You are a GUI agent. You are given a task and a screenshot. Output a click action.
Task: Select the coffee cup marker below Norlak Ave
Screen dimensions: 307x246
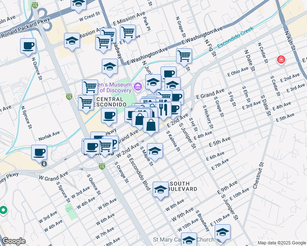tap(39, 152)
